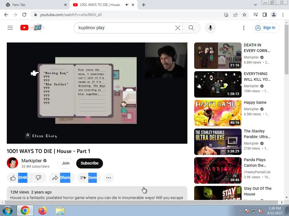The image size is (289, 216).
Task: Click horizontal scrollbar right arrow
Action: click(282, 202)
